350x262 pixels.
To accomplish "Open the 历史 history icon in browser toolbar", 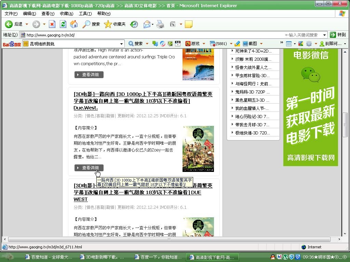I will pos(134,24).
